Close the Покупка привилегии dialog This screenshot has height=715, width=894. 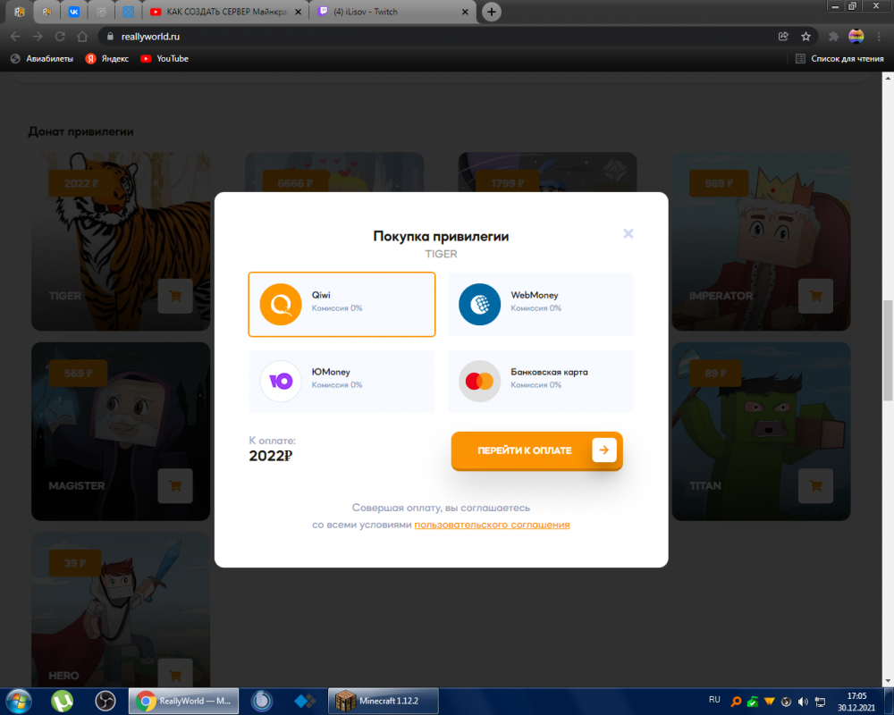click(628, 233)
